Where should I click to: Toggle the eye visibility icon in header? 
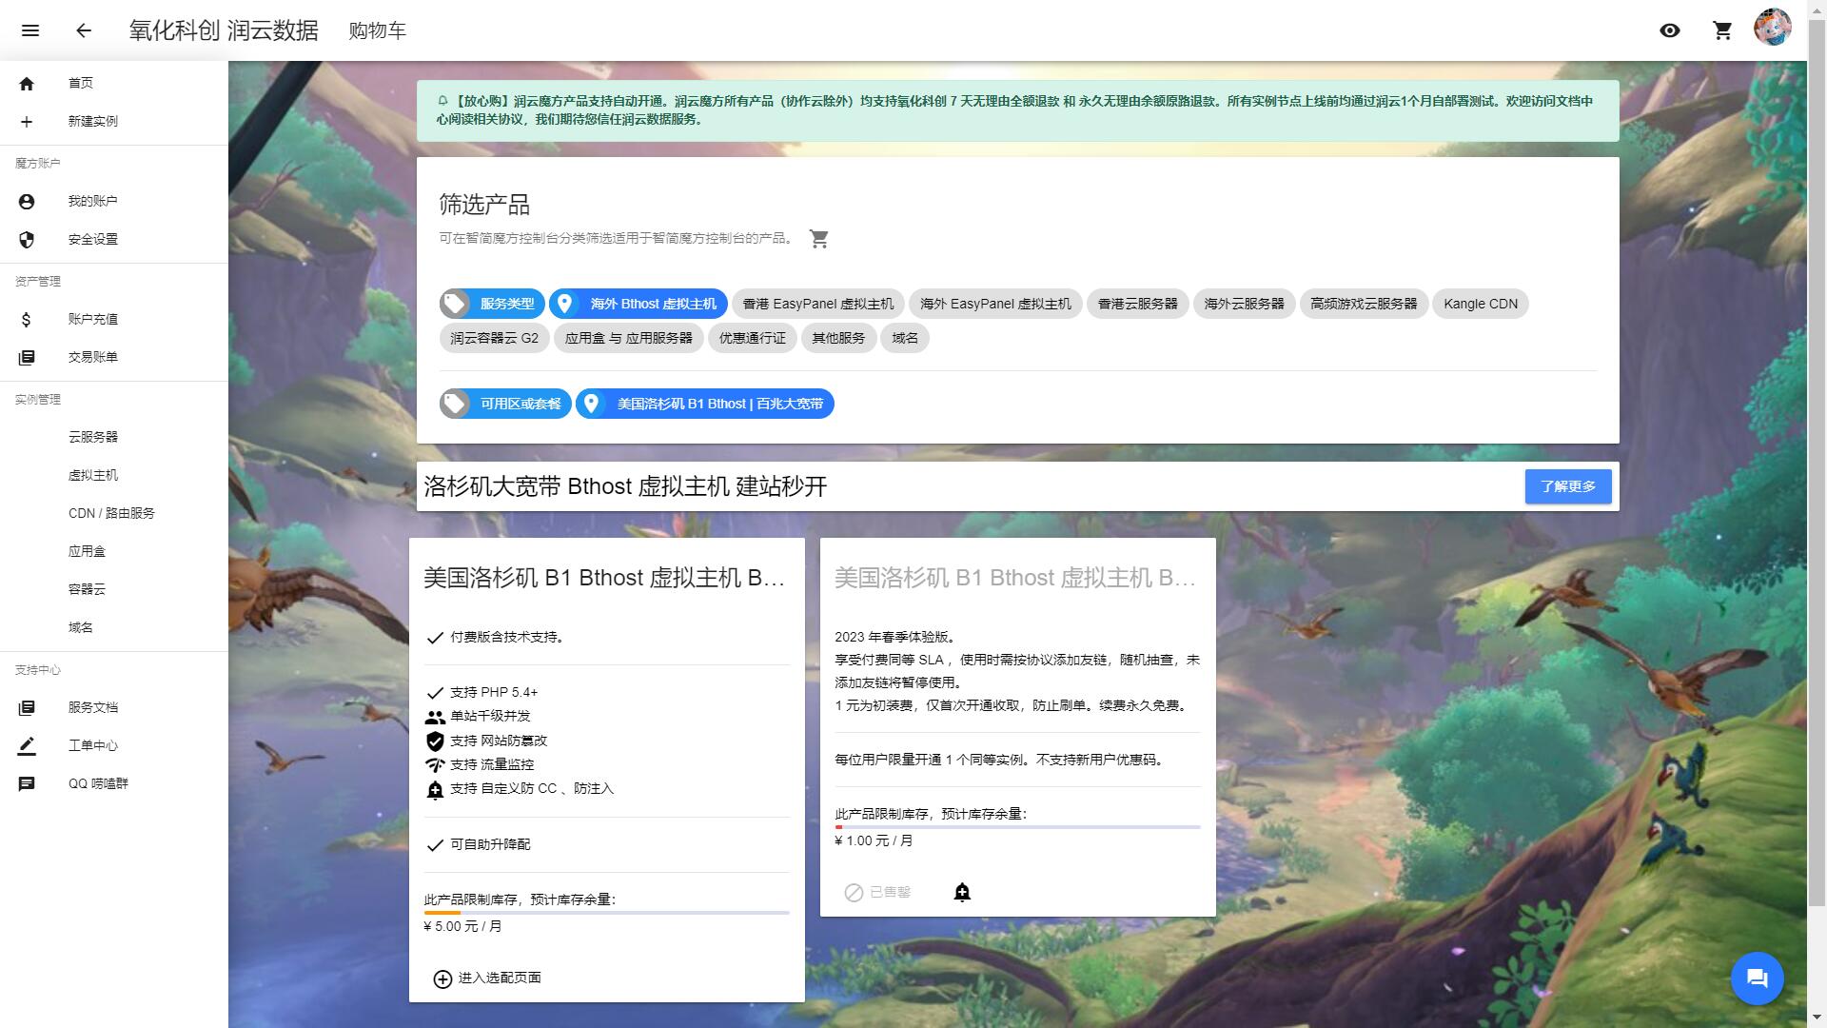1670,30
